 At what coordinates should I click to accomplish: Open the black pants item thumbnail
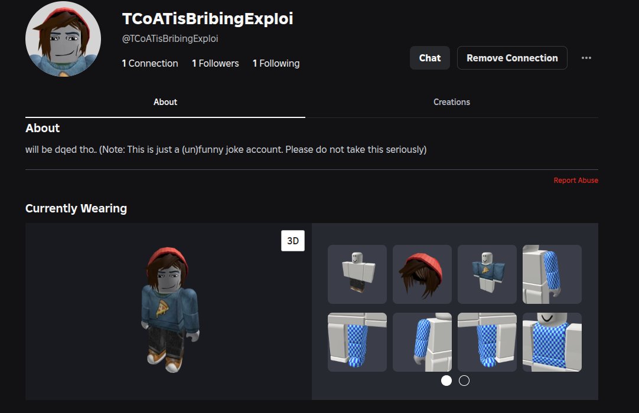pyautogui.click(x=357, y=274)
